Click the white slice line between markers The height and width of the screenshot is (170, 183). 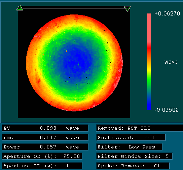tap(73, 8)
